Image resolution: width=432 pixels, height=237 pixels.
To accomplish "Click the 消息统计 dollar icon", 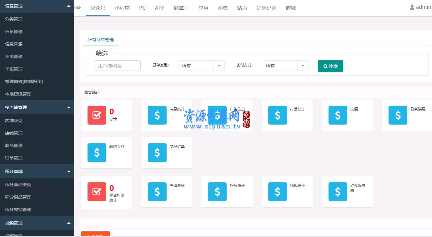I will click(157, 115).
